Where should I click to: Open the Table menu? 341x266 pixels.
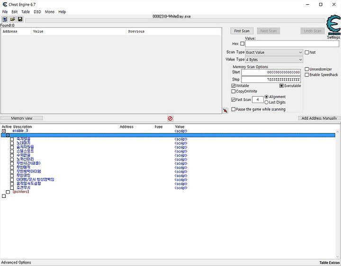[26, 12]
